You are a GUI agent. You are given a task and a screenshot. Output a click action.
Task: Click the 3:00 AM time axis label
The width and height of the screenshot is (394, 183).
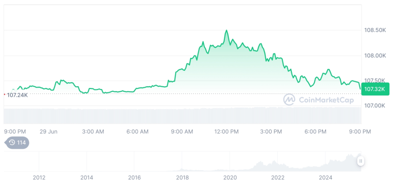click(93, 131)
